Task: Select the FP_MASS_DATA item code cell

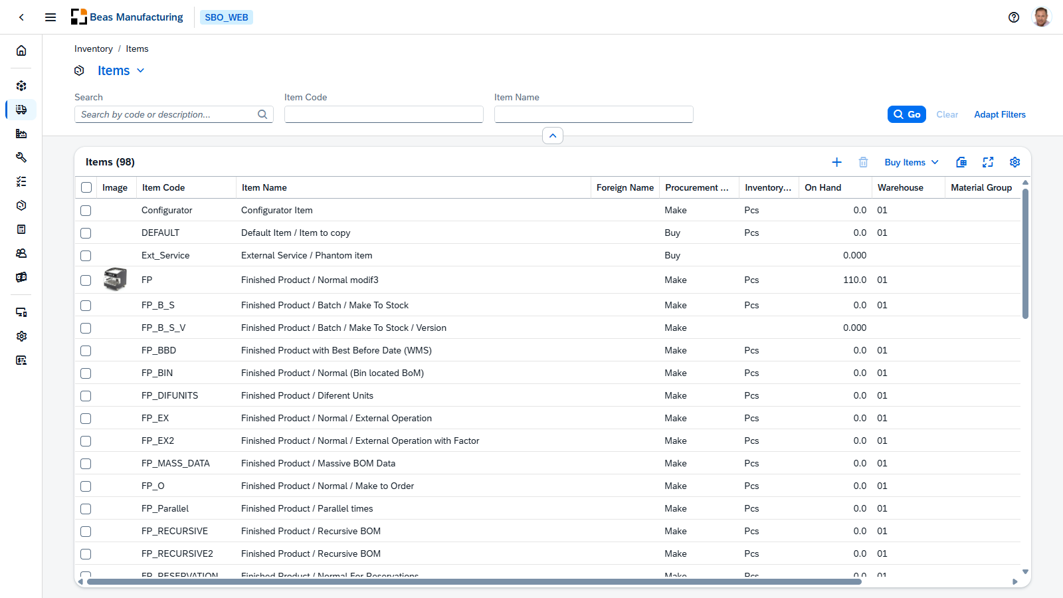Action: point(175,463)
